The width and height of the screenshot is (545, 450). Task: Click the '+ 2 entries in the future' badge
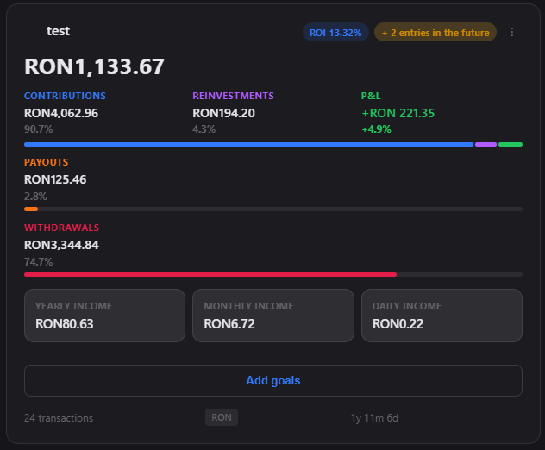tap(435, 32)
